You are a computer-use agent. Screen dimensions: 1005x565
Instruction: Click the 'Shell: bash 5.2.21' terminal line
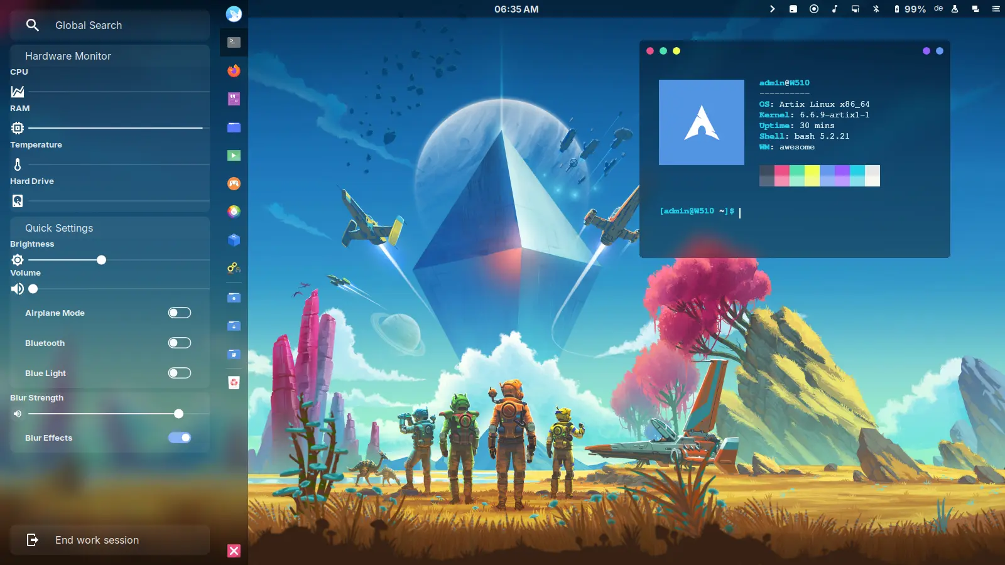(x=804, y=136)
